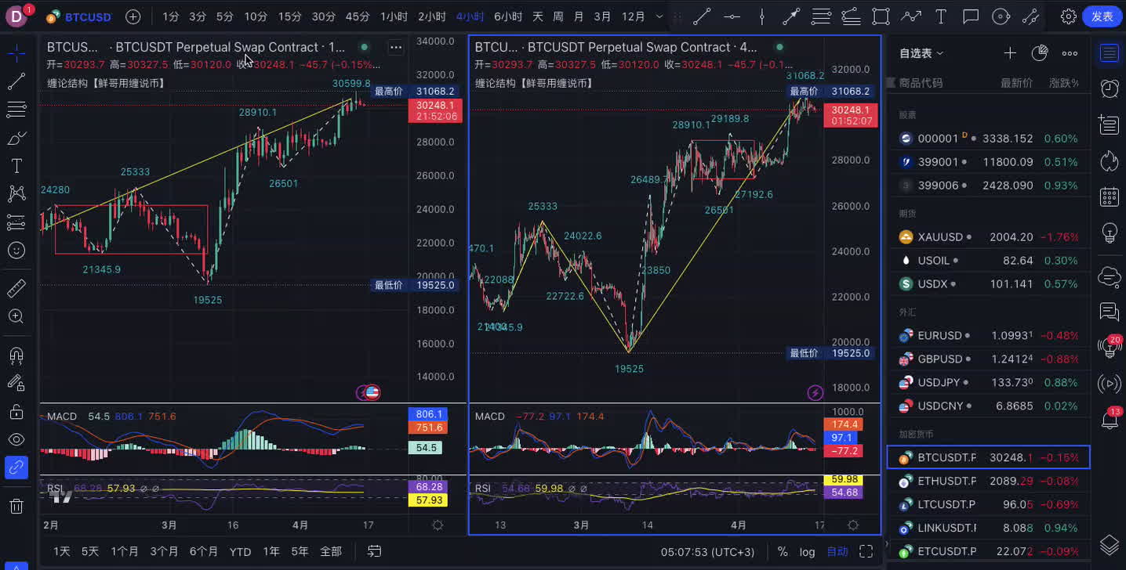Viewport: 1126px width, 570px height.
Task: Open the left chart's three-dot more menu
Action: [x=396, y=48]
